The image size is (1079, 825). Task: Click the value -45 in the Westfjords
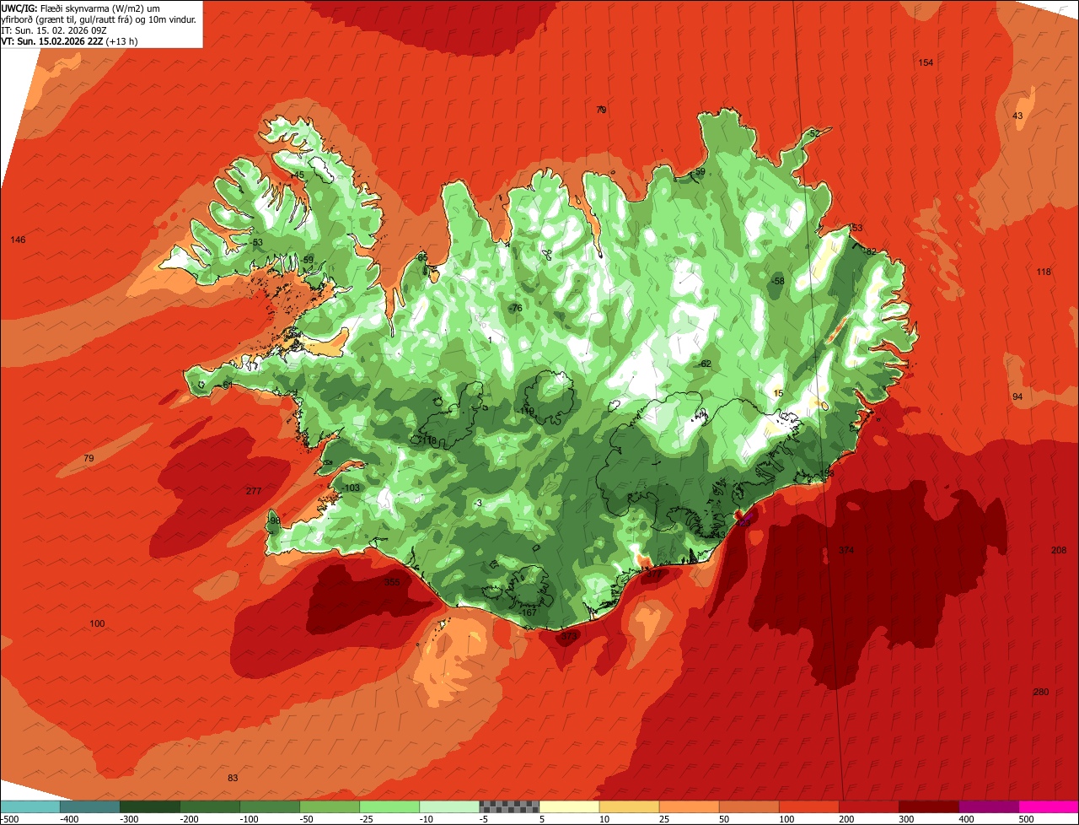[x=297, y=175]
